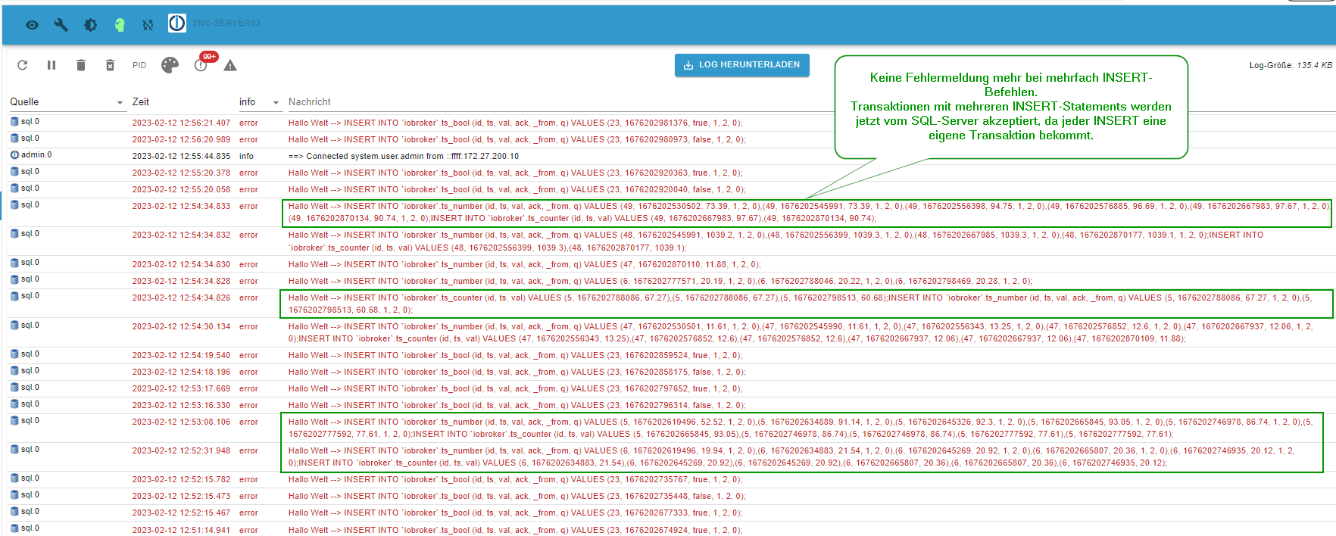Select message with value 1676202735448
The height and width of the screenshot is (536, 1336).
pyautogui.click(x=517, y=496)
